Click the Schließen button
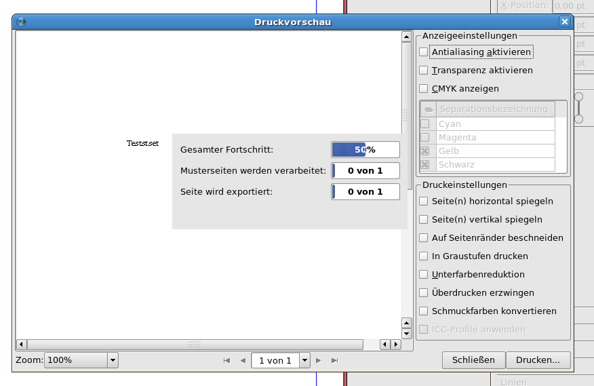This screenshot has width=594, height=386. pyautogui.click(x=473, y=360)
